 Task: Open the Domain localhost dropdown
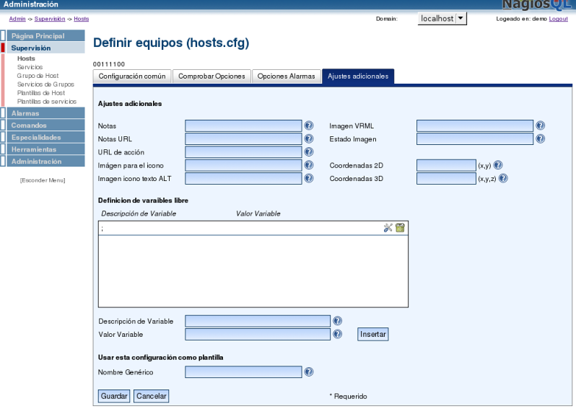coord(442,19)
